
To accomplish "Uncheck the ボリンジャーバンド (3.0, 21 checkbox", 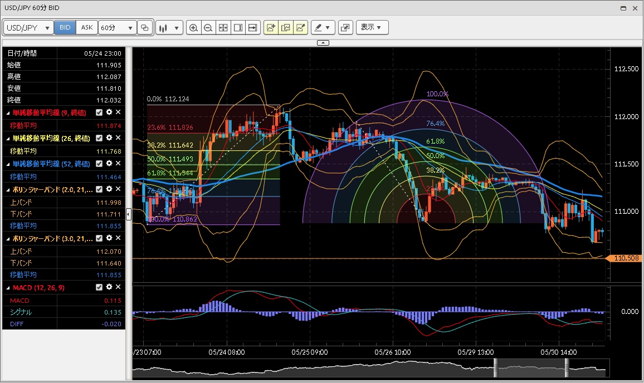I will (x=99, y=238).
